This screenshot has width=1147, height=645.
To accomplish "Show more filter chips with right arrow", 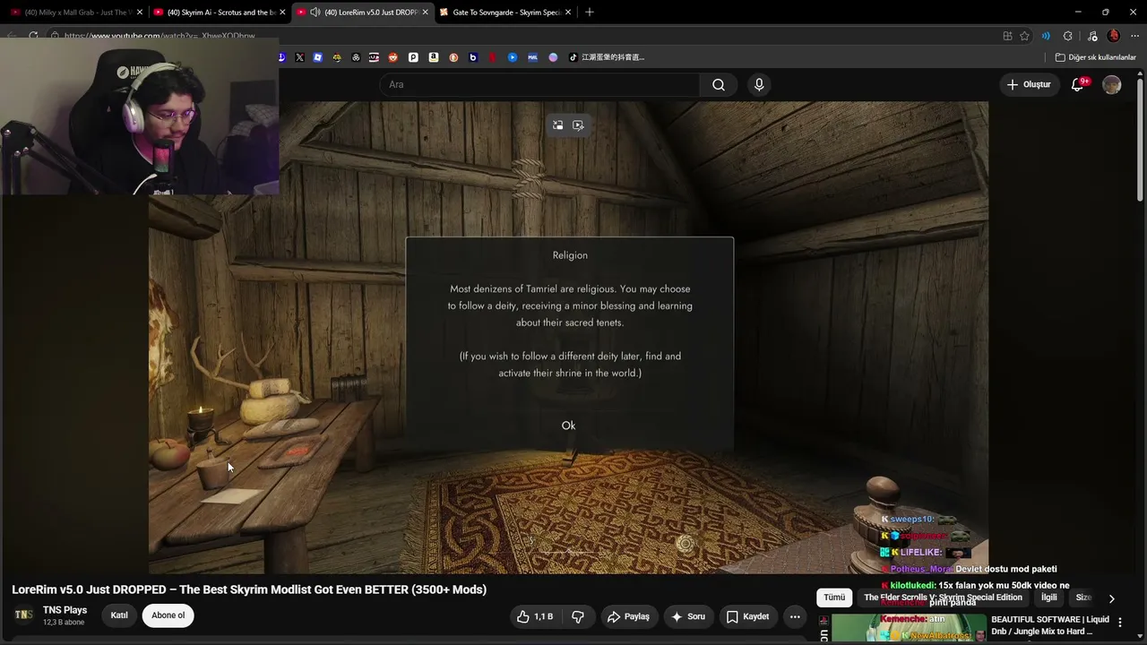I will click(1111, 598).
